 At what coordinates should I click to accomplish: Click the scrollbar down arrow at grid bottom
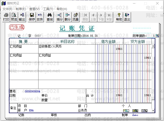pos(153,111)
